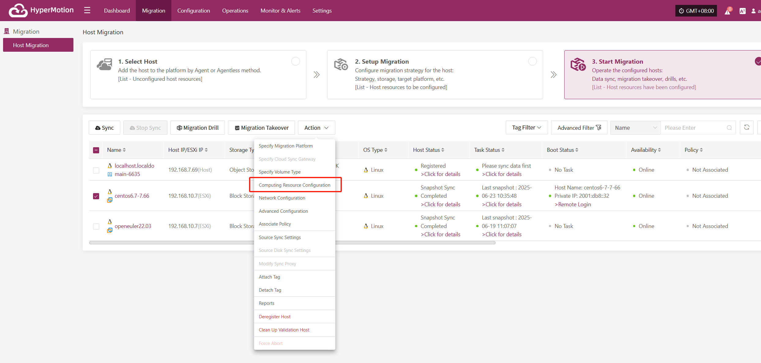The width and height of the screenshot is (761, 363).
Task: Click the Migration Takeover button
Action: pyautogui.click(x=261, y=128)
